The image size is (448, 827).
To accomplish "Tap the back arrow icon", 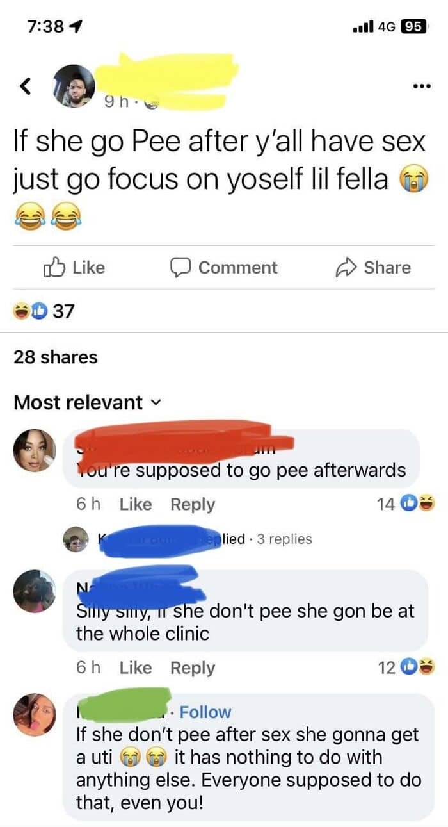I will [26, 85].
